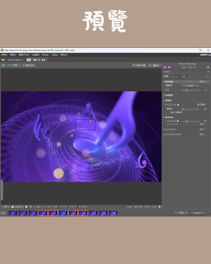Switch to the Adjust and Preview tab
The width and height of the screenshot is (211, 264).
(x=37, y=60)
